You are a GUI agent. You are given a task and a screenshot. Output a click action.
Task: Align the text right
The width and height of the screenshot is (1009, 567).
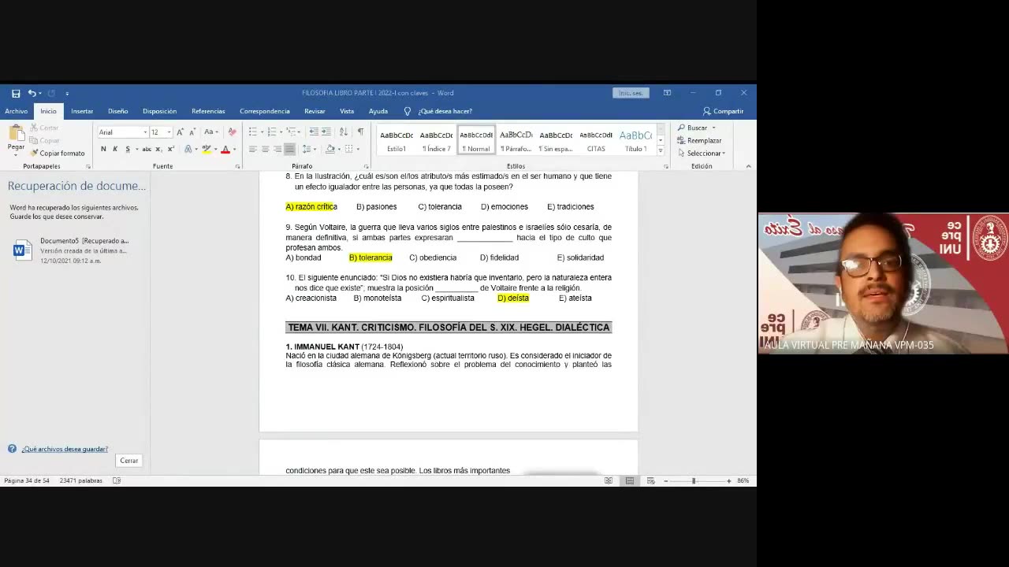pos(277,149)
